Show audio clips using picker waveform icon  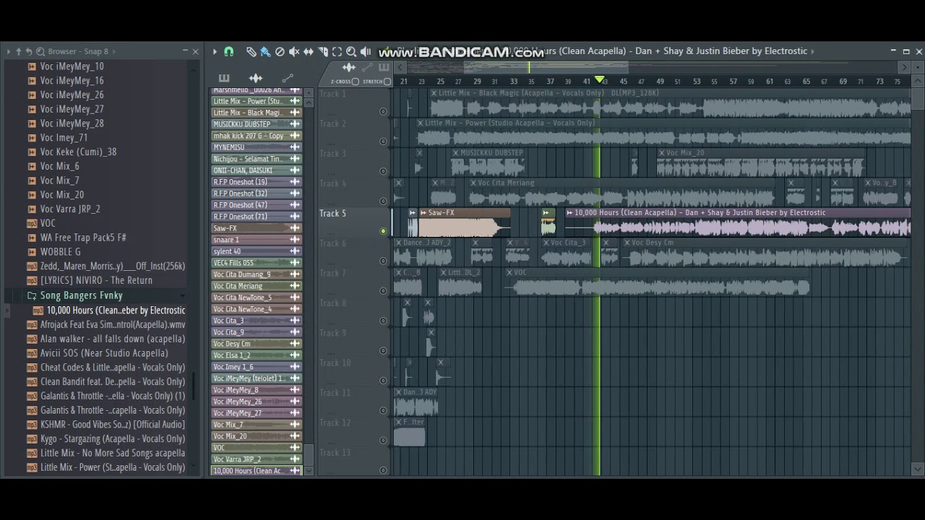point(256,78)
